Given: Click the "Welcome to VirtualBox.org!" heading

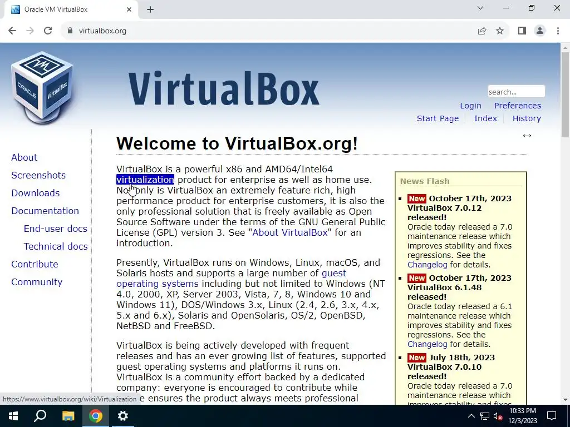Looking at the screenshot, I should (x=237, y=143).
